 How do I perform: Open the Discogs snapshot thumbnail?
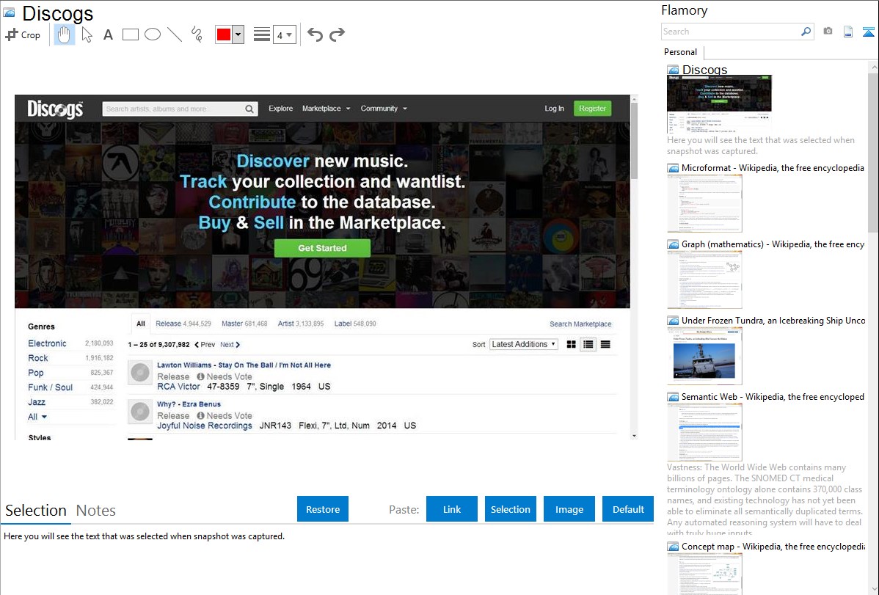[x=719, y=104]
